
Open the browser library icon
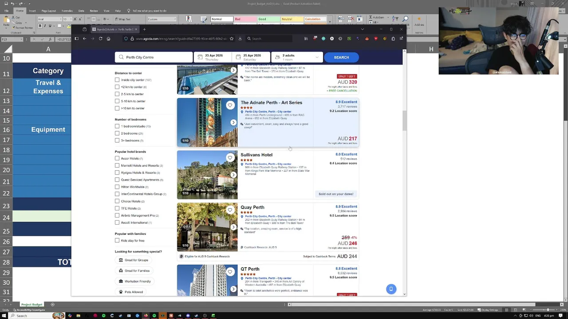[306, 39]
